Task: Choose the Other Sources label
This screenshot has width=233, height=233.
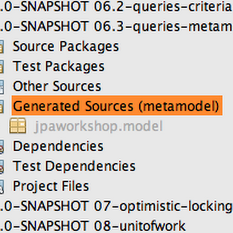Action: point(57,86)
